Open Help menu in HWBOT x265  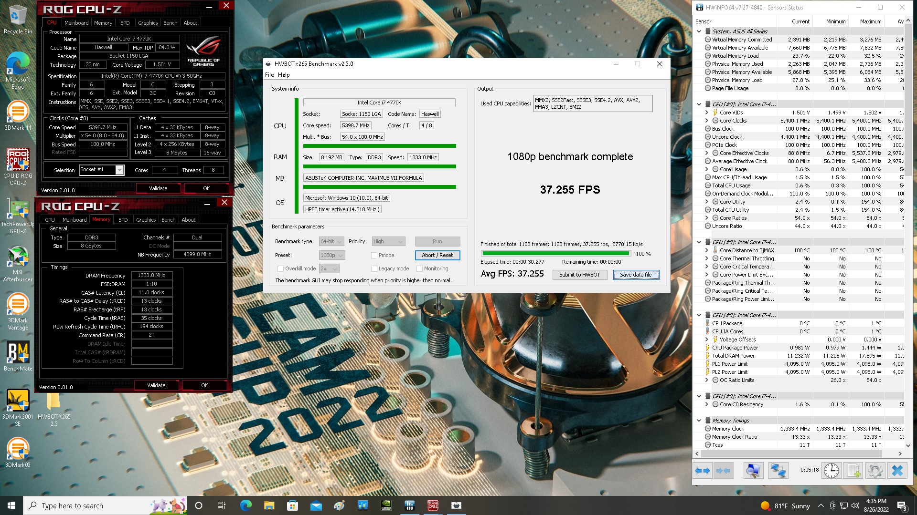[x=284, y=75]
